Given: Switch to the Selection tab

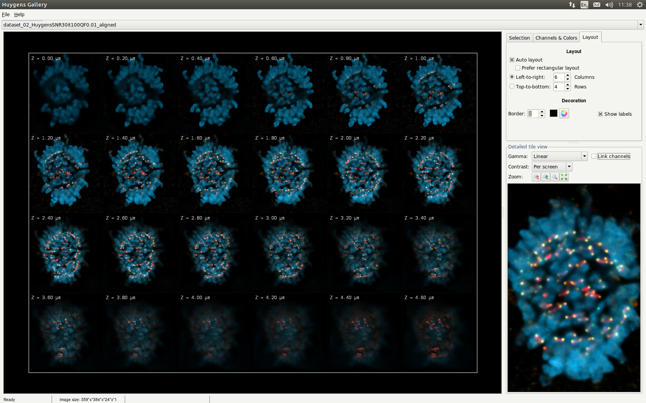Looking at the screenshot, I should click(519, 38).
